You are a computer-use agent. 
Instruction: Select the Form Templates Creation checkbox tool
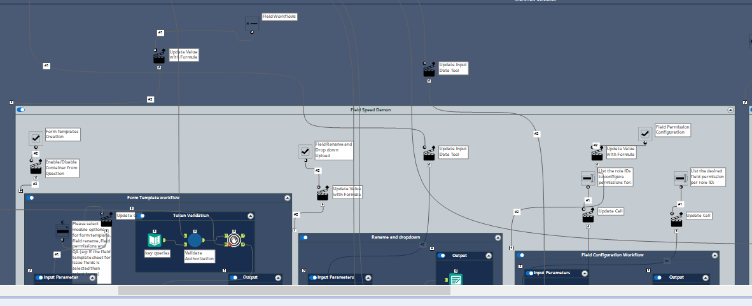click(36, 139)
